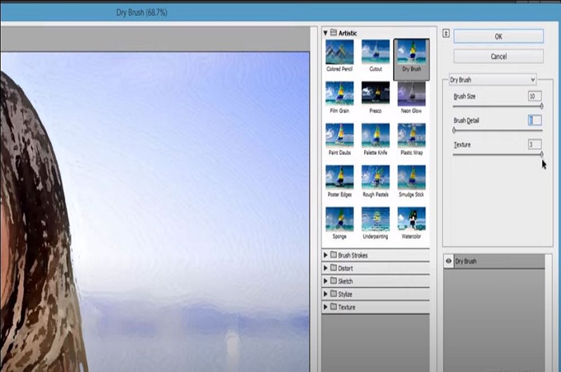Choose the Paint Daubs filter thumbnail
This screenshot has height=372, width=561.
[340, 136]
